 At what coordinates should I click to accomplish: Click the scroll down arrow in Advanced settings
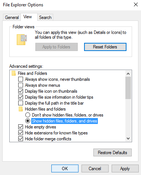tap(128, 138)
